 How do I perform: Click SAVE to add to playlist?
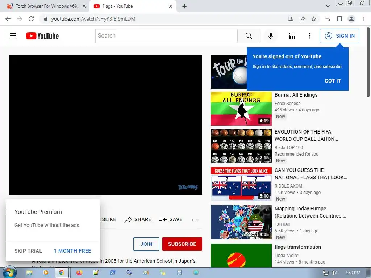[171, 219]
